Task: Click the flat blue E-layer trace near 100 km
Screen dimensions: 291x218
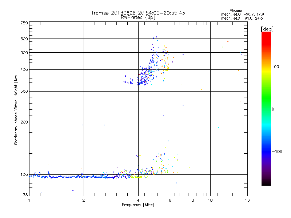Action: coord(74,177)
